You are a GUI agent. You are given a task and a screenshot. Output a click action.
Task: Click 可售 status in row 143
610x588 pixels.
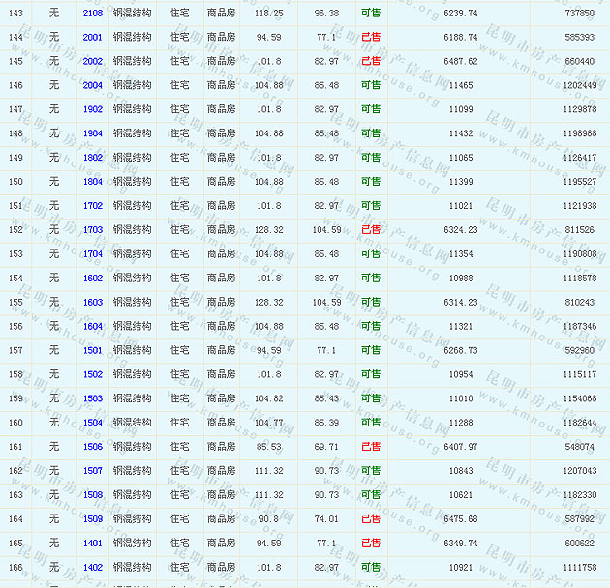371,14
